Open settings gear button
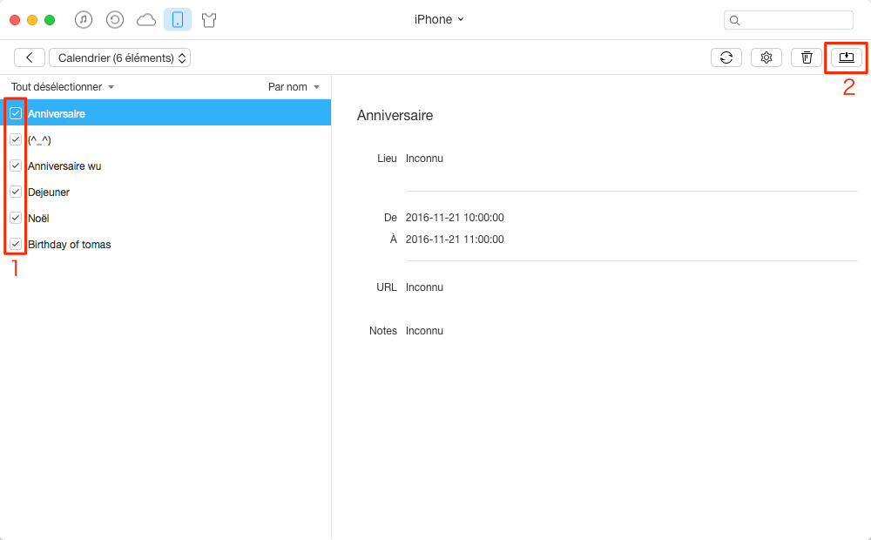 tap(766, 57)
